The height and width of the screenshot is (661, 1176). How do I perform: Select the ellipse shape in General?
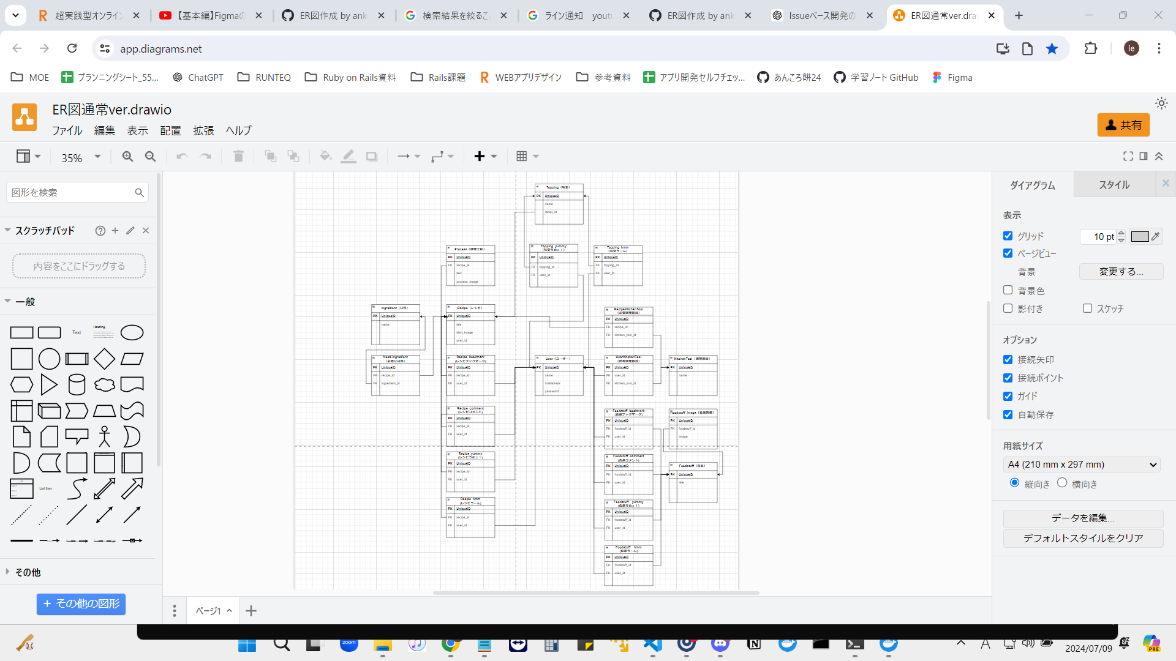[132, 332]
